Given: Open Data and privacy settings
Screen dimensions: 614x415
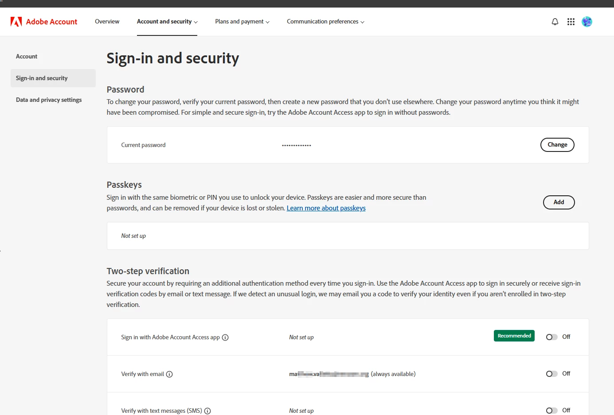Looking at the screenshot, I should click(x=49, y=100).
